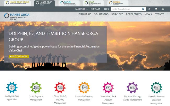
Task: Click the red Clever Cash & Liquidity gear icon
Action: (60, 87)
